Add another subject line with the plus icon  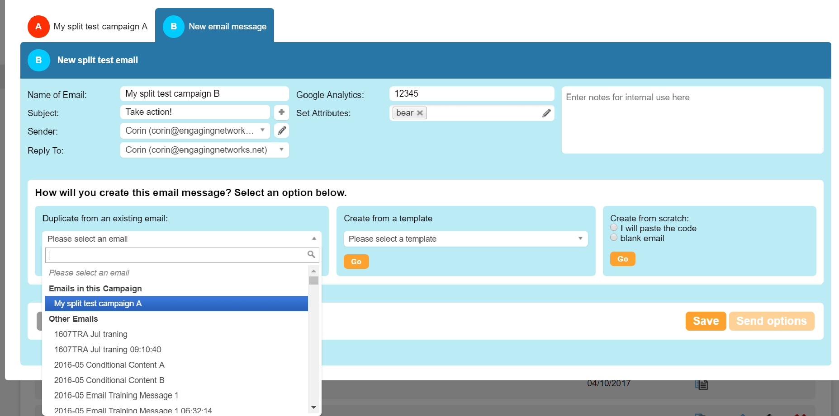click(x=281, y=112)
